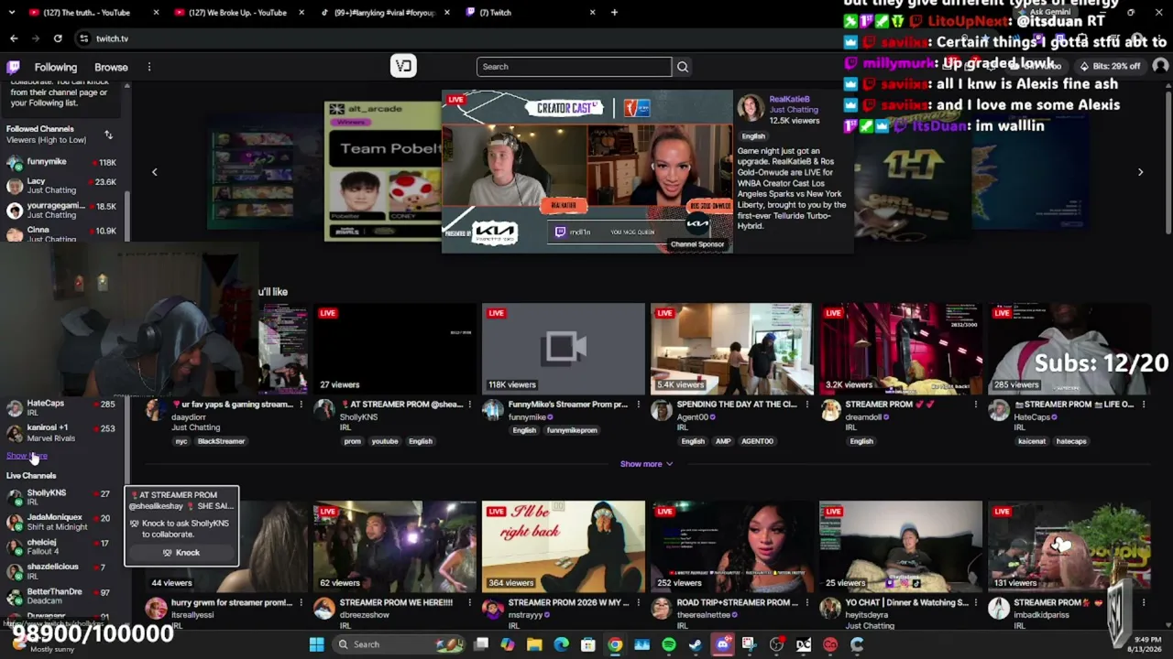Screen dimensions: 1173x659
Task: Click the 'hatecaps' tag under HateCaps stream
Action: point(1071,441)
